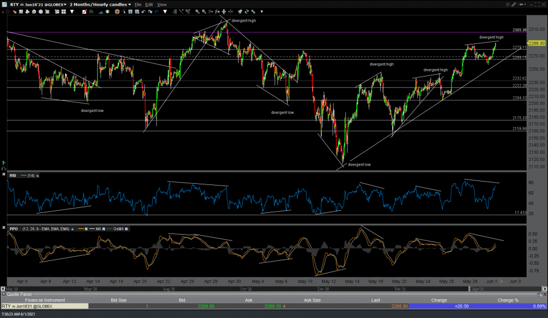
Task: Open the View menu
Action: pyautogui.click(x=162, y=4)
